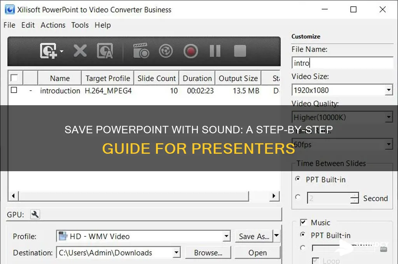Sort by Output Size column header

238,78
